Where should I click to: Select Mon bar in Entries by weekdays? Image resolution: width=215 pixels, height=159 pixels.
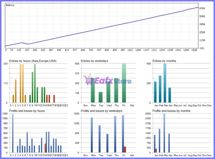click(93, 90)
